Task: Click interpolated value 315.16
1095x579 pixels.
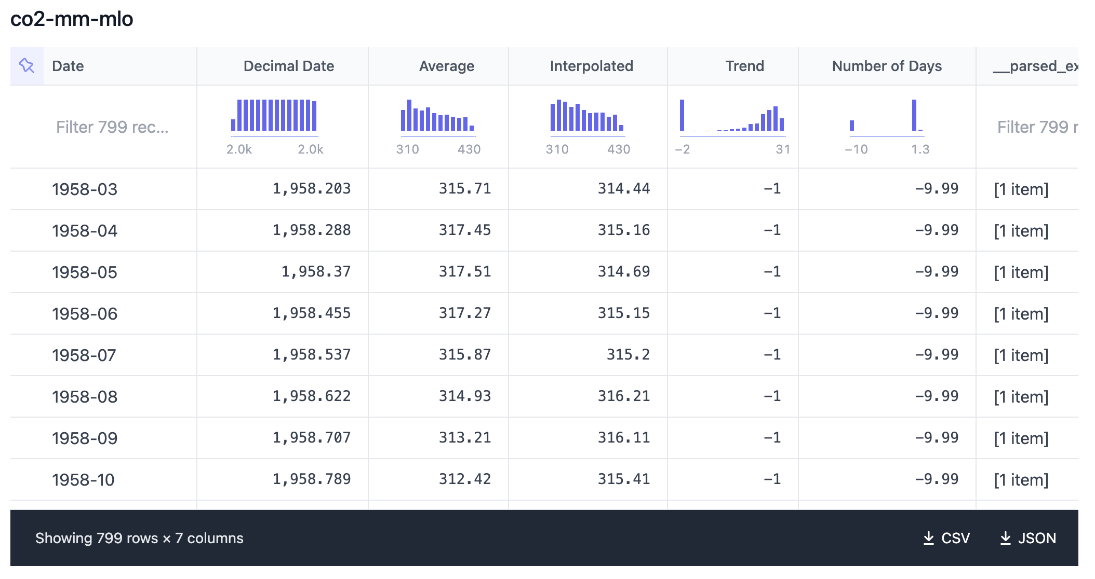Action: pyautogui.click(x=624, y=230)
